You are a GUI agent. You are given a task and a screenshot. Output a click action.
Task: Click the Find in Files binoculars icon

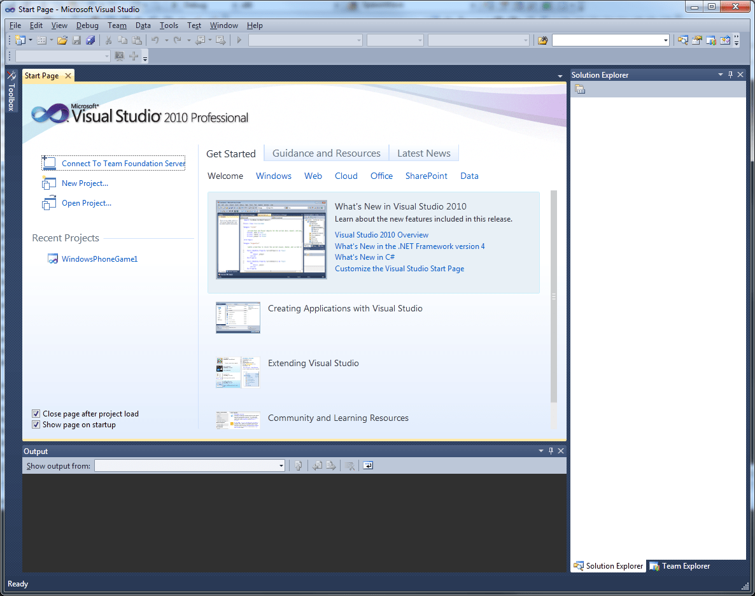pos(542,41)
